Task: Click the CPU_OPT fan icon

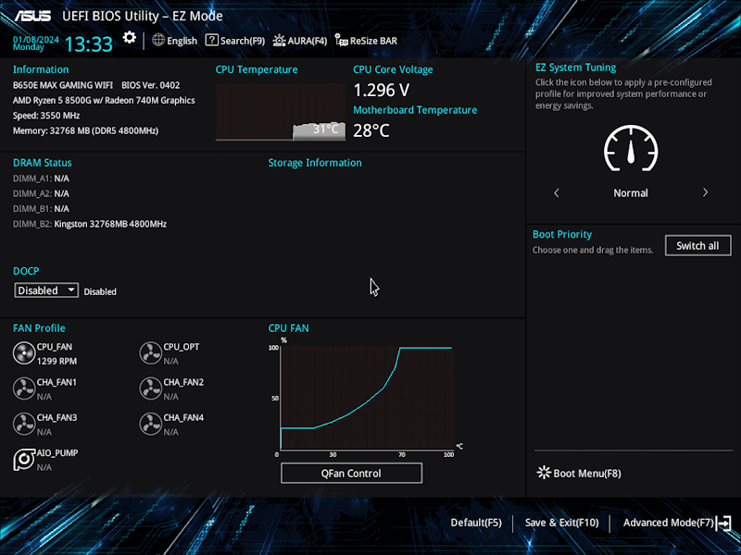Action: pyautogui.click(x=150, y=353)
